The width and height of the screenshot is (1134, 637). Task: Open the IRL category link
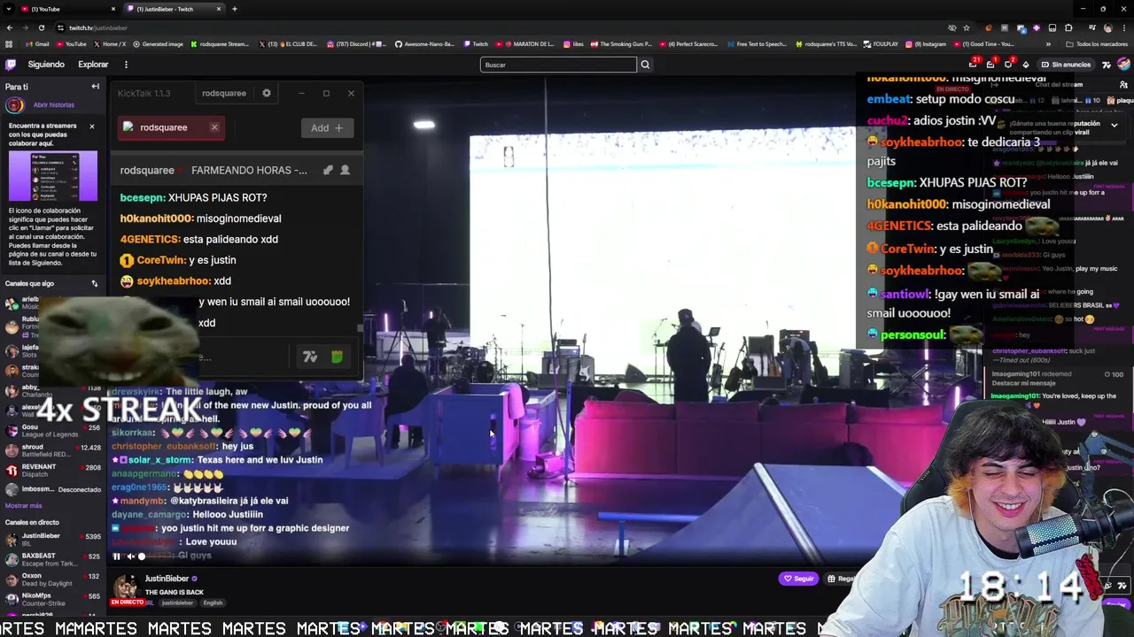point(150,603)
